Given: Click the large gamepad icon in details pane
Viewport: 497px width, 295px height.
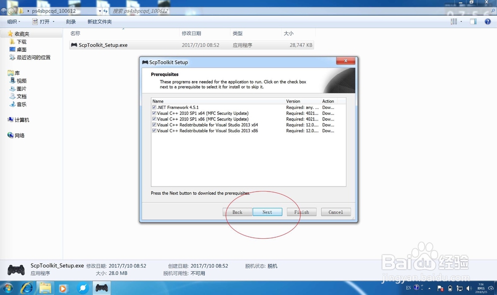Looking at the screenshot, I should (16, 270).
